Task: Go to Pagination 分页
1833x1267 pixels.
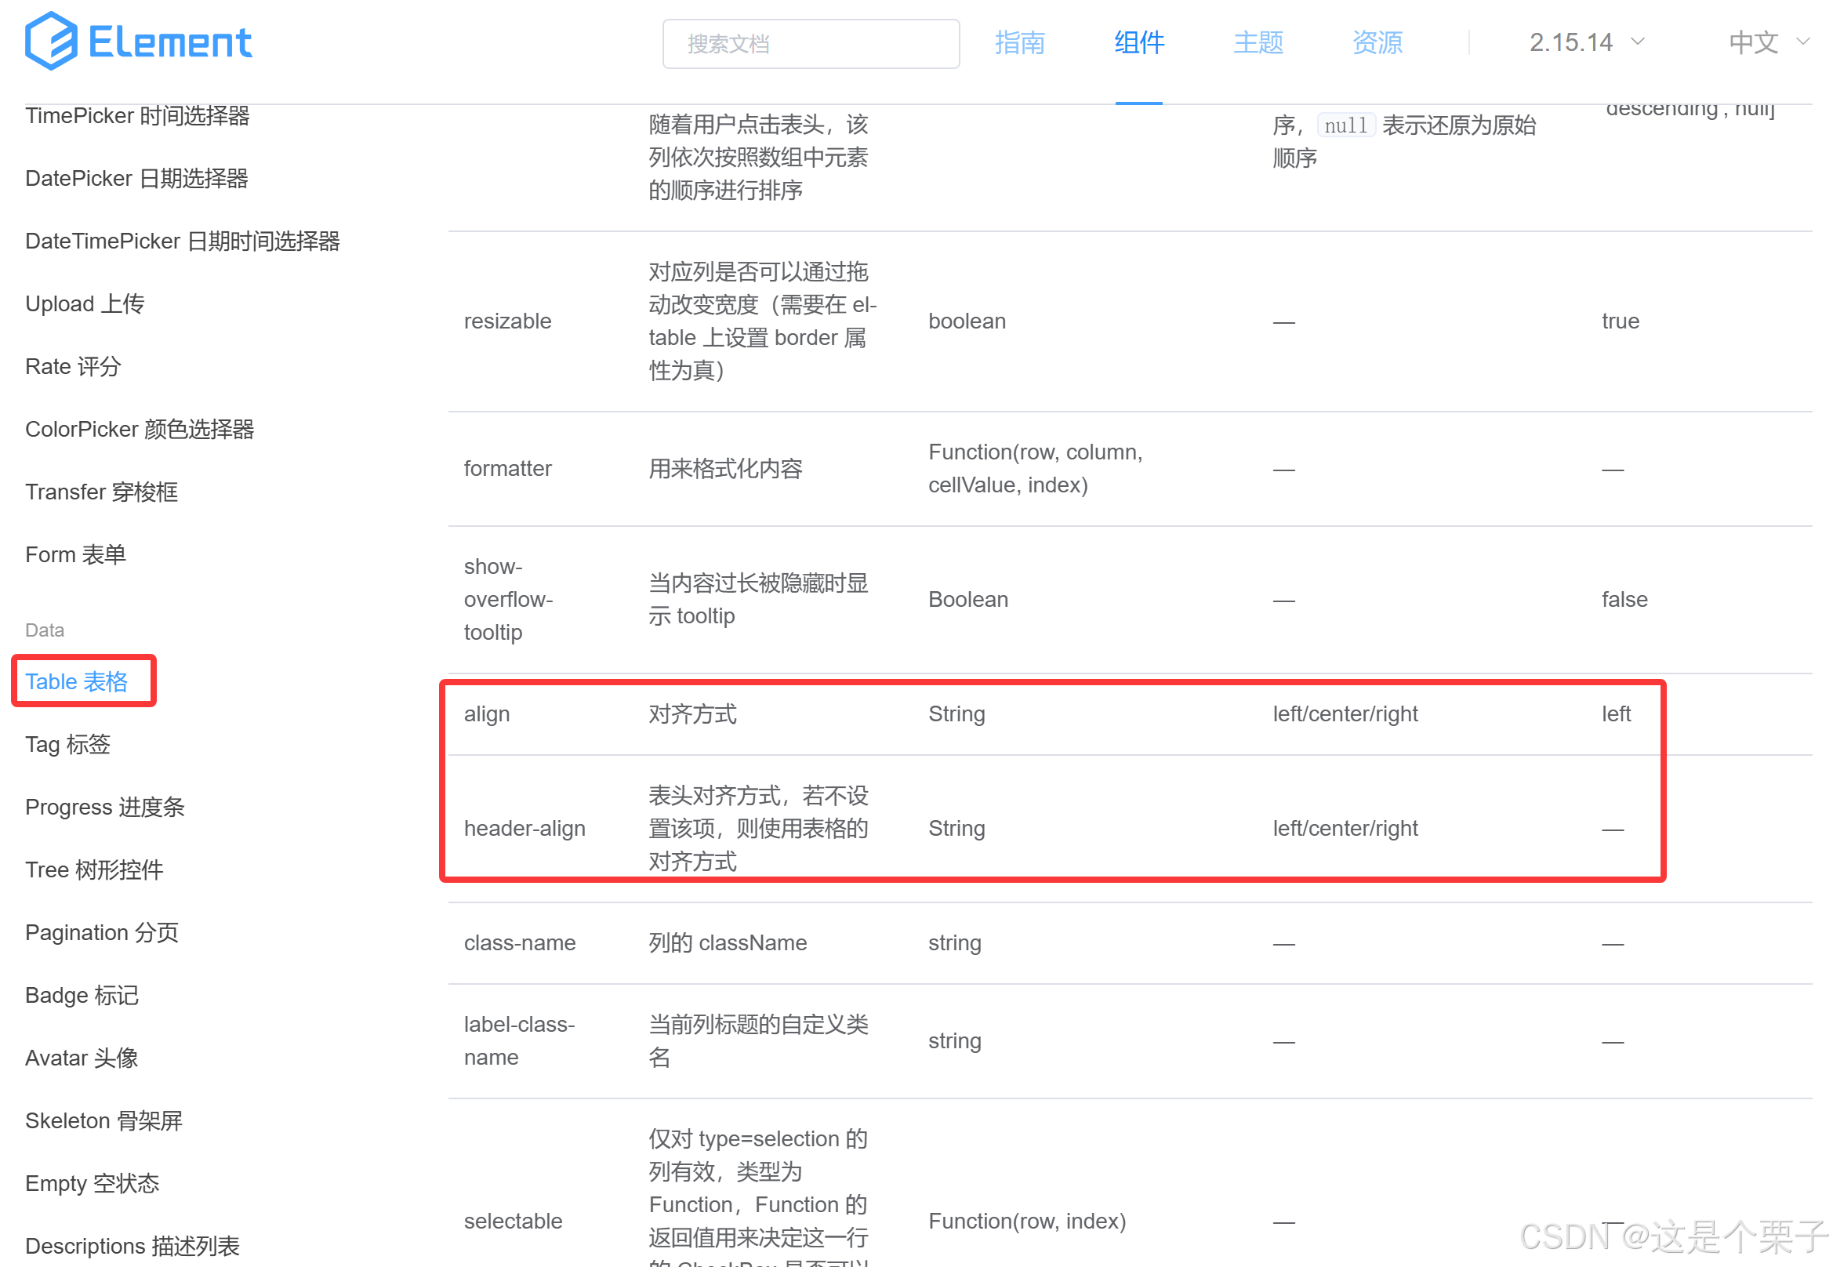Action: coord(103,933)
